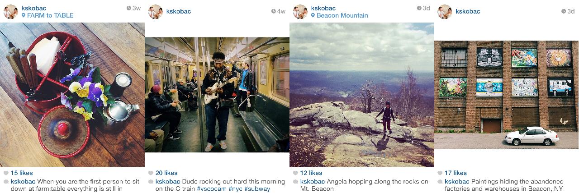
Task: Open the subway guitarist photo
Action: 217,95
